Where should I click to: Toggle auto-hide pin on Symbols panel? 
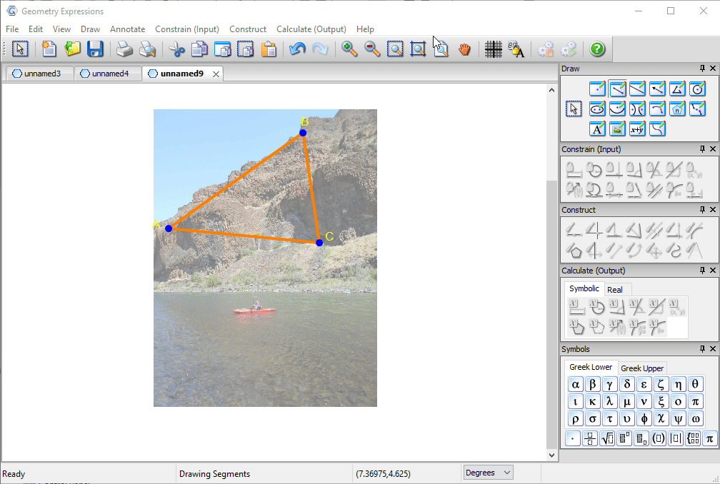(x=702, y=349)
